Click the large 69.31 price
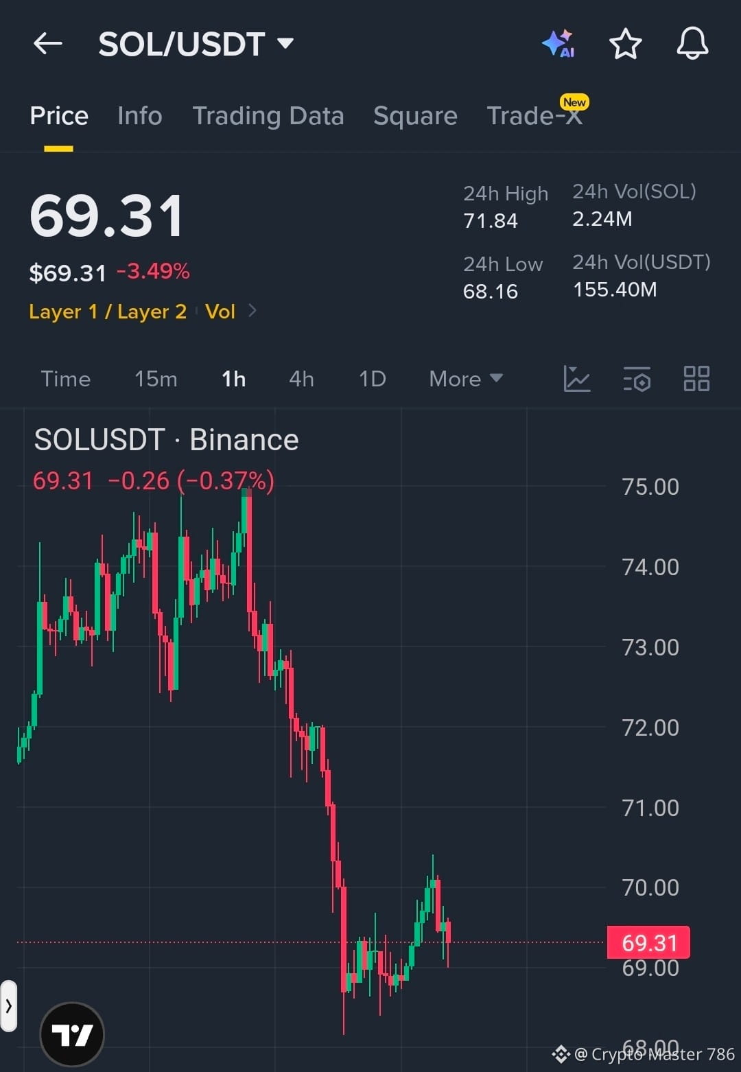 (107, 216)
